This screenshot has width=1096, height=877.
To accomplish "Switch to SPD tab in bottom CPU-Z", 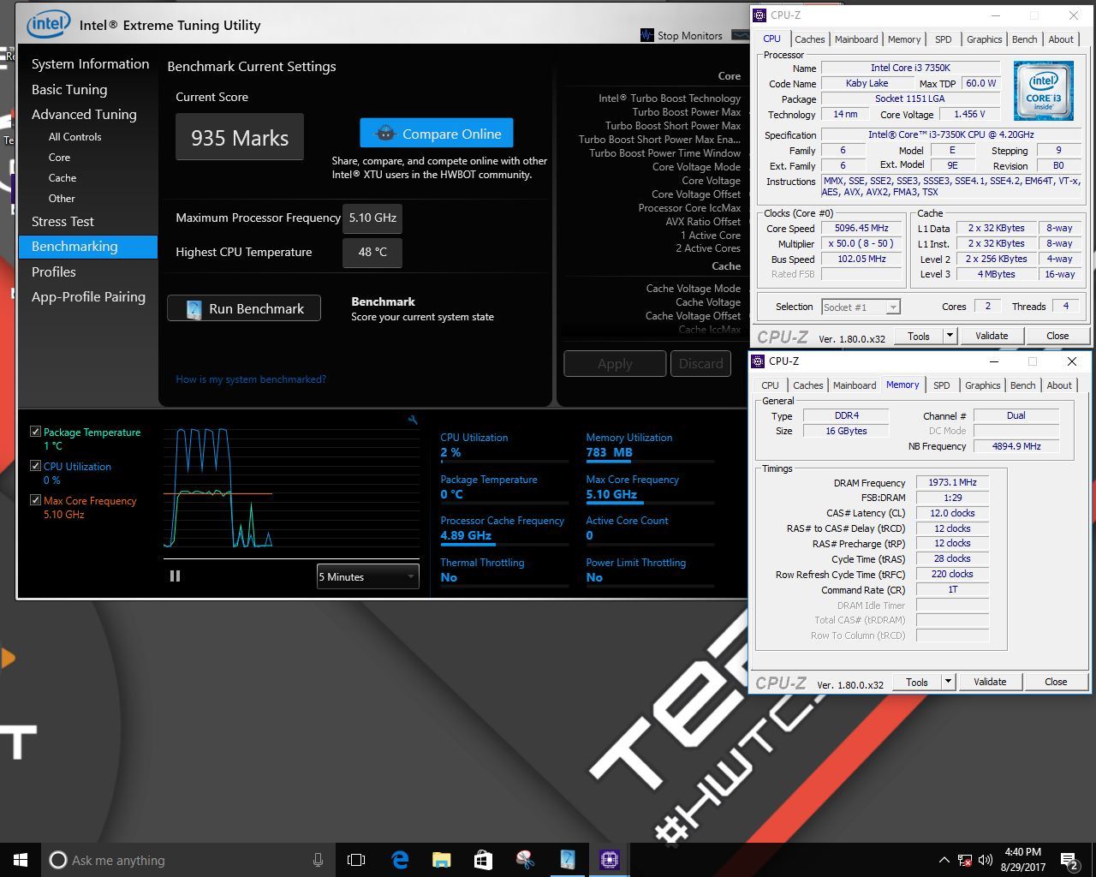I will 941,385.
